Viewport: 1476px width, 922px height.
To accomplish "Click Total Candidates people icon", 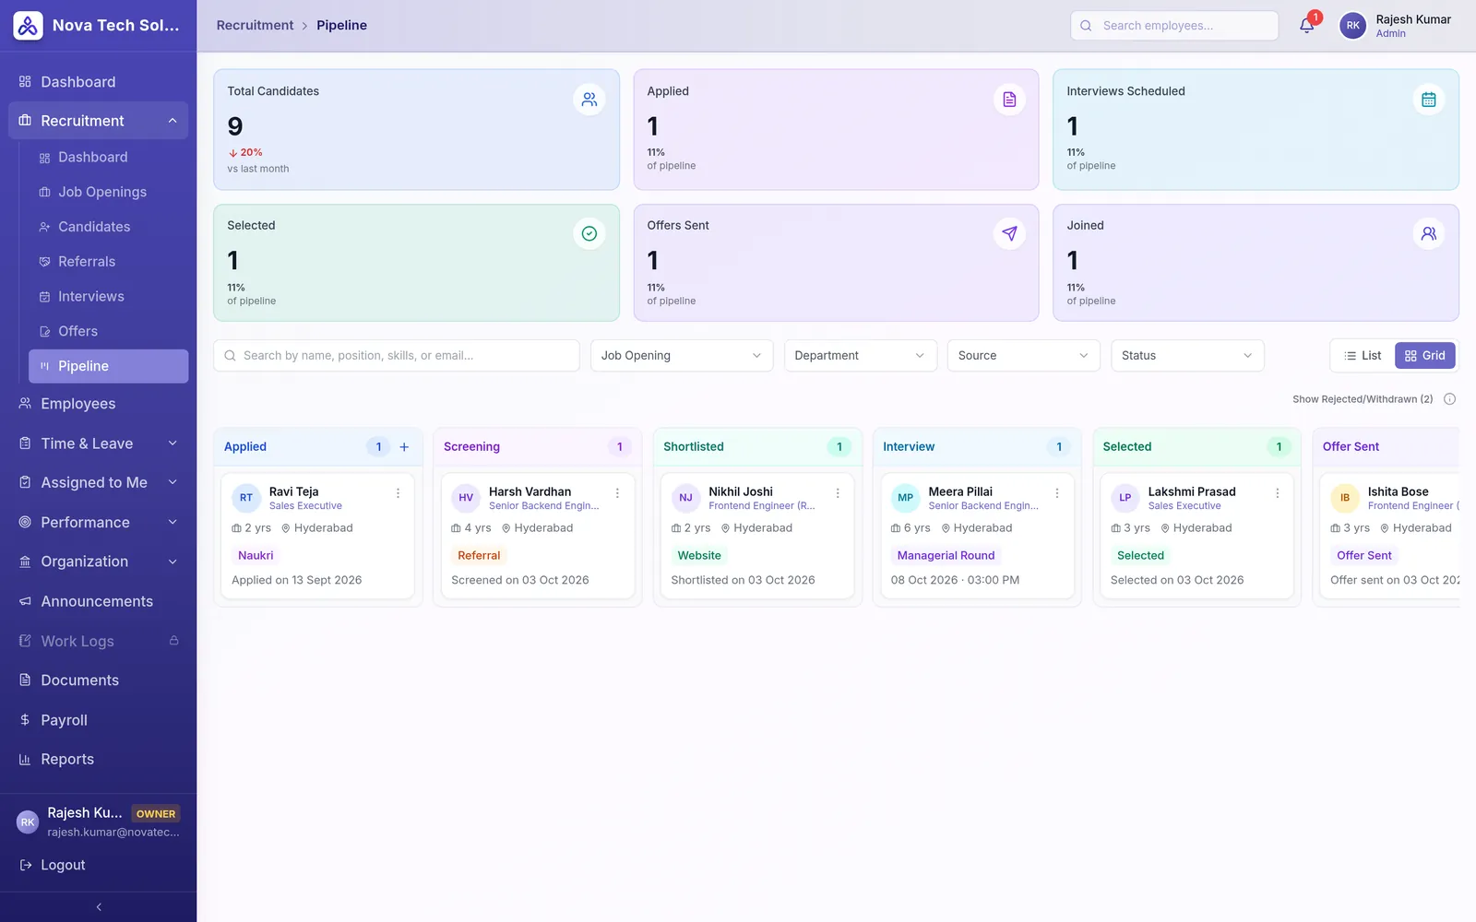I will (x=589, y=100).
